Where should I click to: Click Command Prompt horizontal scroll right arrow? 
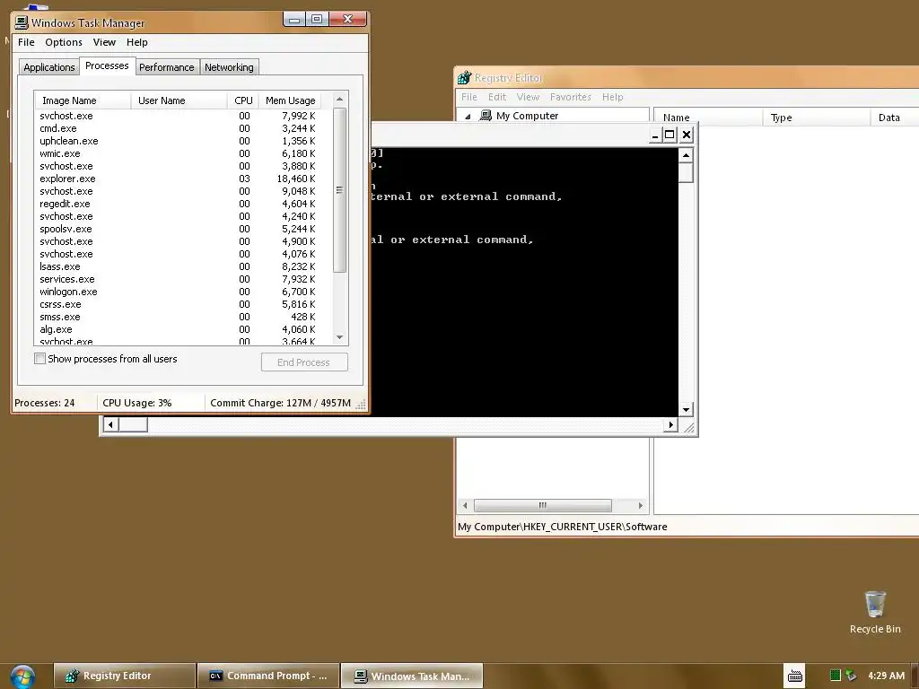click(x=670, y=424)
